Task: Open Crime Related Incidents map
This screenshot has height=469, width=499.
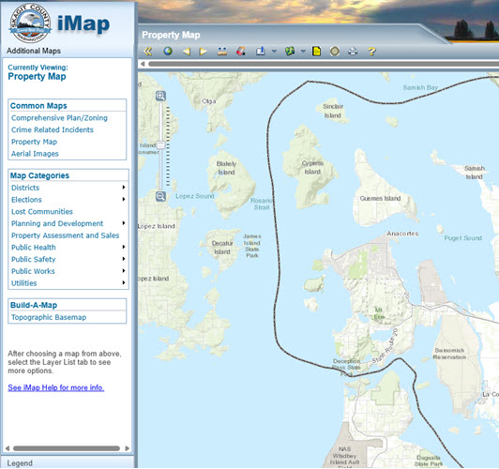Action: (53, 129)
